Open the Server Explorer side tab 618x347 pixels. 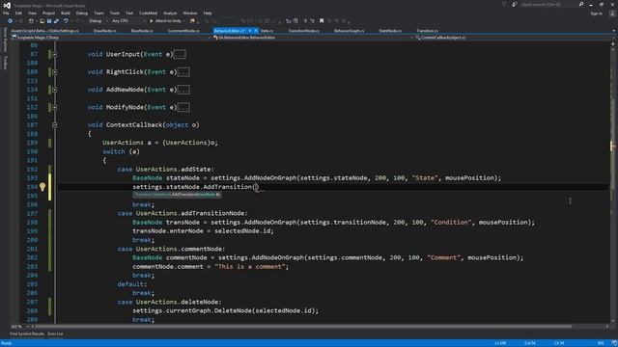5,40
